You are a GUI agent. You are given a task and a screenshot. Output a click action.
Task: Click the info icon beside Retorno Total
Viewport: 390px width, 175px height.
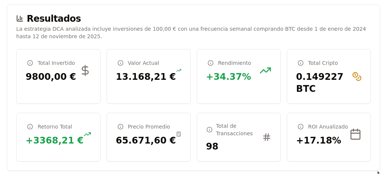[x=30, y=127]
